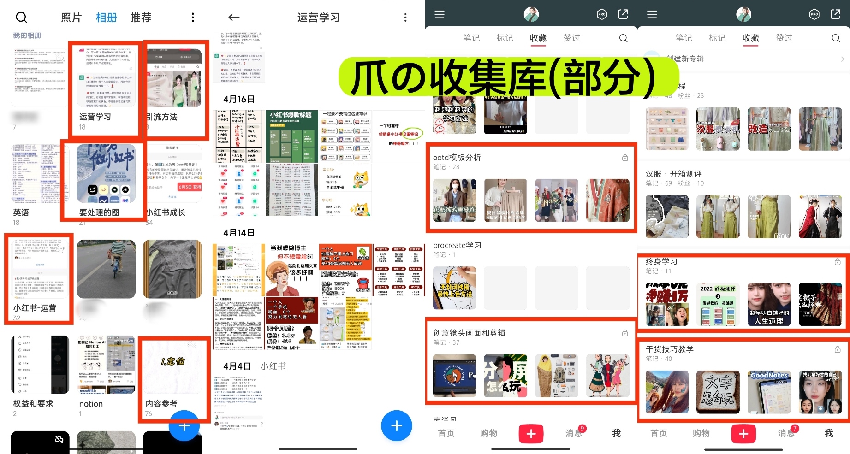Open the notion album
Image resolution: width=850 pixels, height=454 pixels.
(106, 376)
